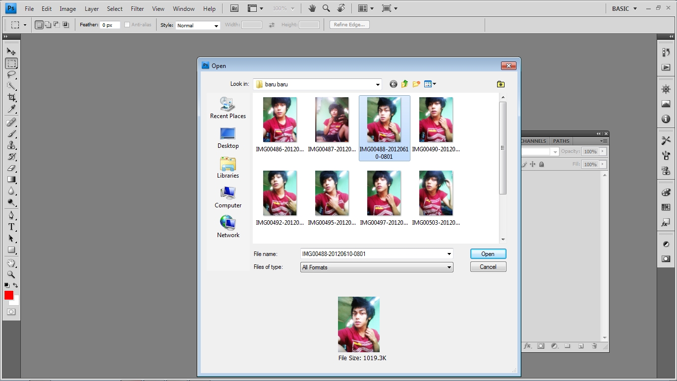
Task: Open the Look in folder dropdown
Action: [x=378, y=84]
